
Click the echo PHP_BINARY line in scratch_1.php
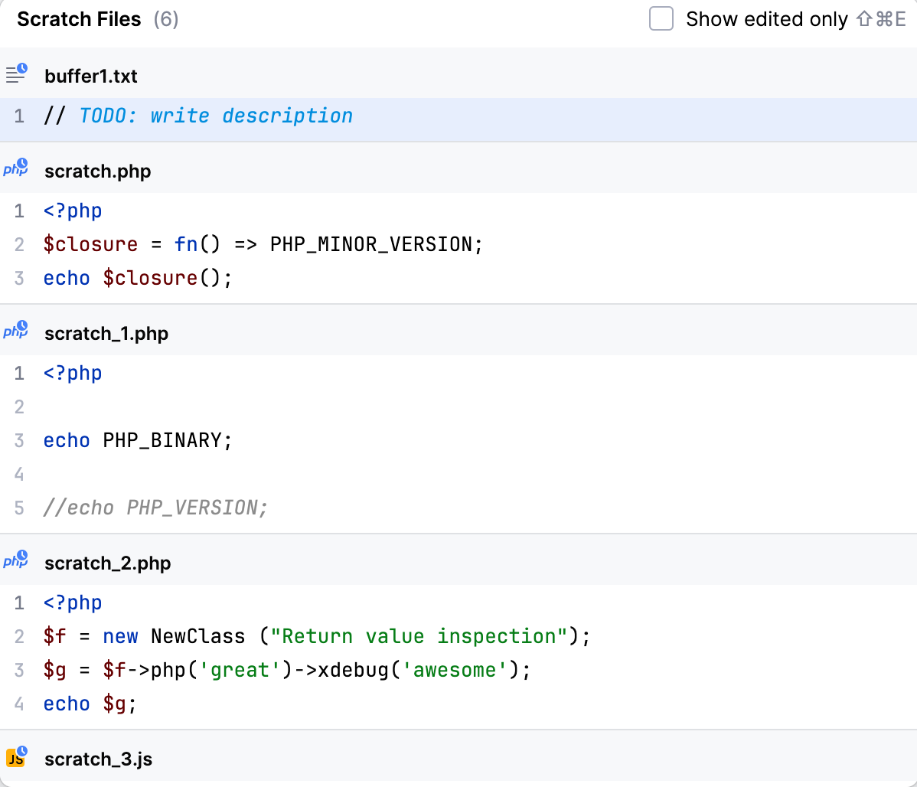(137, 440)
